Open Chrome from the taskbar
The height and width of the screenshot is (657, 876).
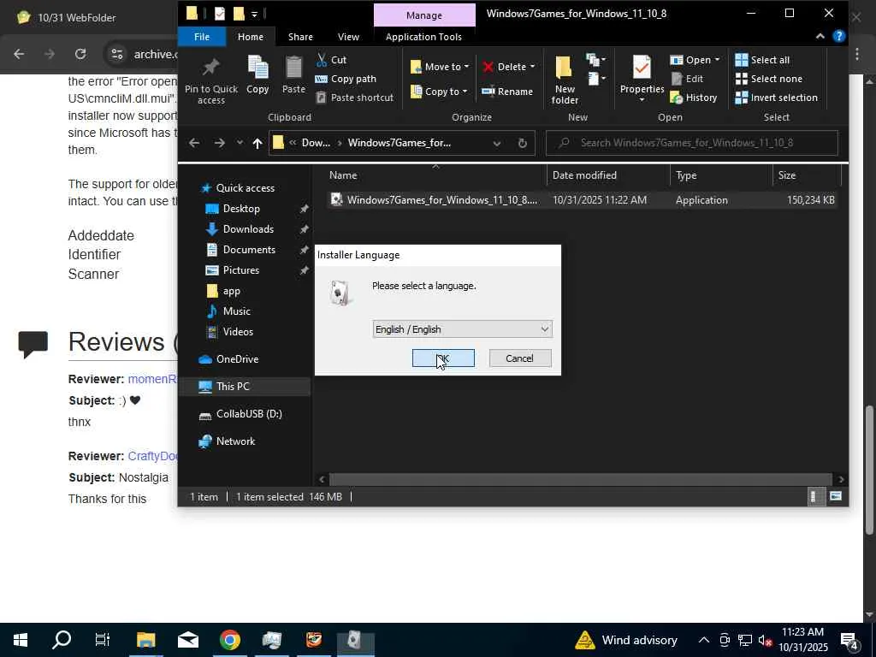(x=229, y=640)
